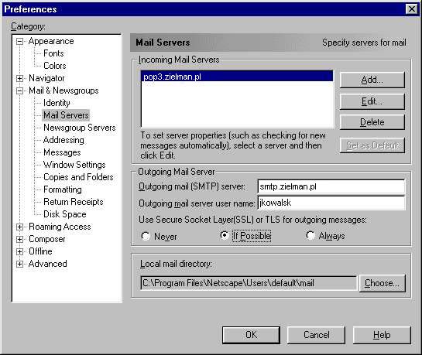
Task: Select the Identity tree item
Action: click(x=57, y=103)
